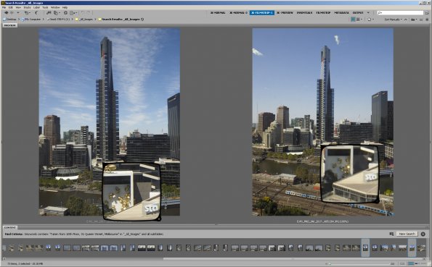Viewport: 432px width, 267px height.
Task: Toggle the ascending sort order arrow
Action: (x=406, y=20)
